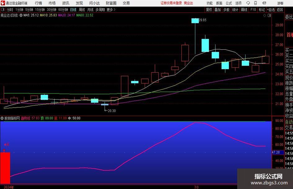Click the diamond icon in chart corner
Viewport: 293px width, 189px height.
pos(264,16)
